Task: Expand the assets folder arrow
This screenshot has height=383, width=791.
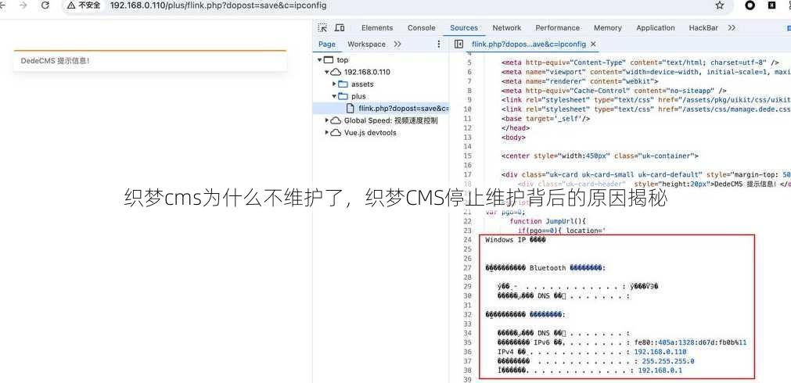Action: pyautogui.click(x=334, y=84)
